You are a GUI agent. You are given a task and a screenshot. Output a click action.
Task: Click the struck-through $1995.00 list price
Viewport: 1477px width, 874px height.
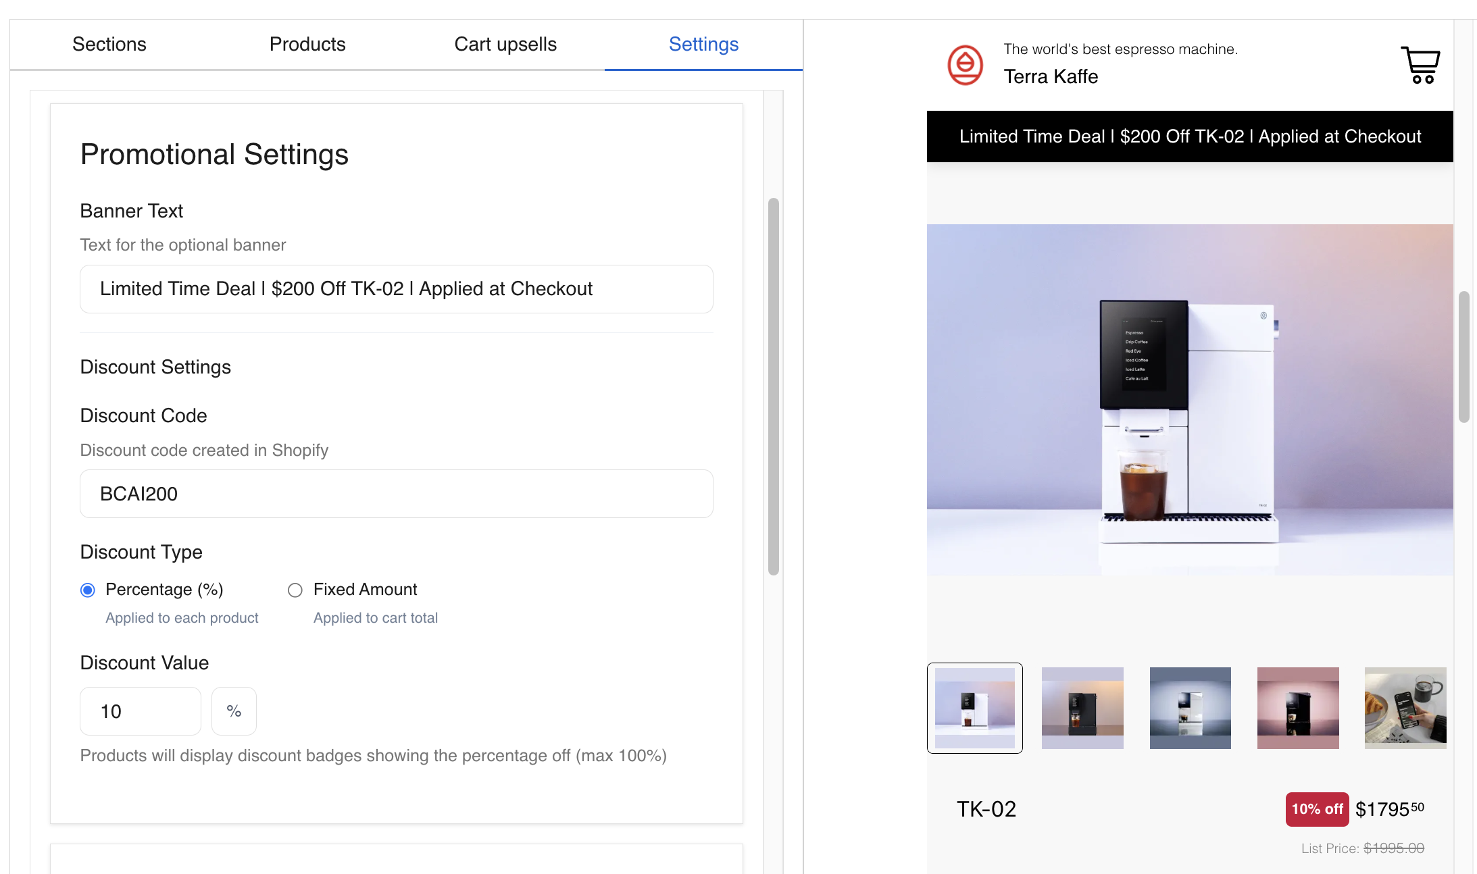point(1394,848)
